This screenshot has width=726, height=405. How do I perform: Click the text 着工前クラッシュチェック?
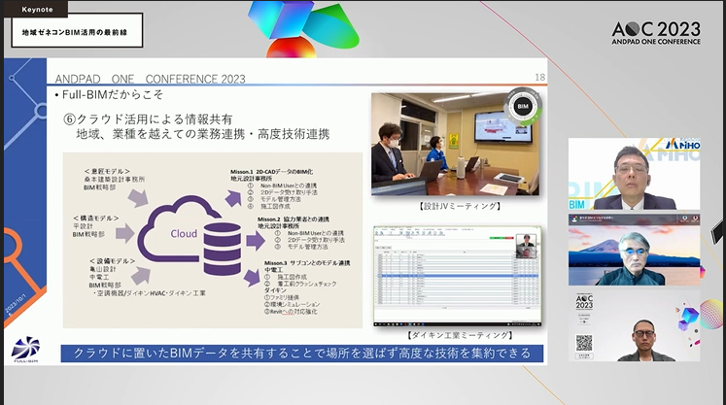coord(307,284)
